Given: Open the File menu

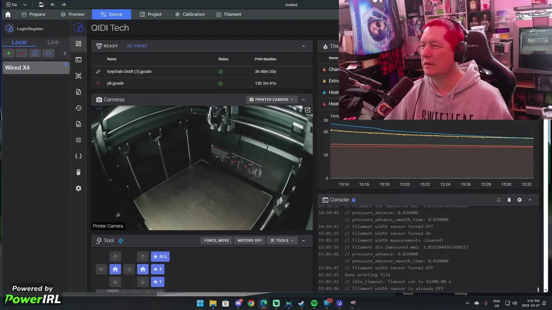Looking at the screenshot, I should pyautogui.click(x=12, y=5).
